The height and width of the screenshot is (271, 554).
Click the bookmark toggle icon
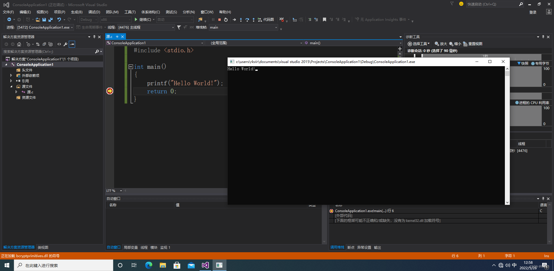pos(324,20)
